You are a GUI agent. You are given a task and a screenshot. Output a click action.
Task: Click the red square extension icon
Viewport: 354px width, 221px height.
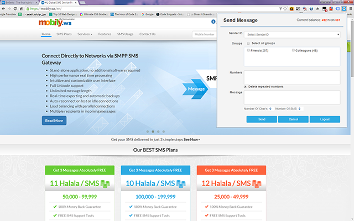click(331, 9)
